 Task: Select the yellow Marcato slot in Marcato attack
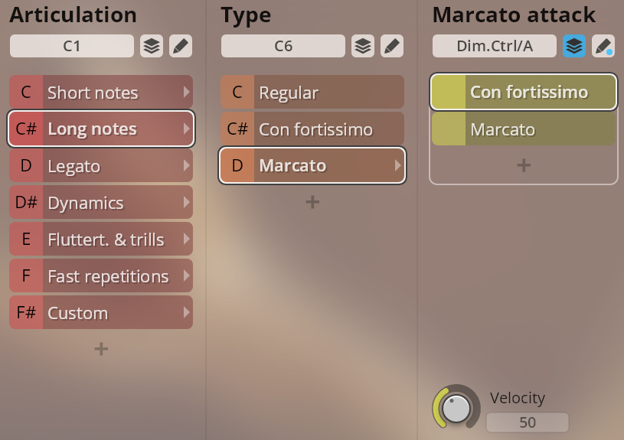[x=524, y=129]
